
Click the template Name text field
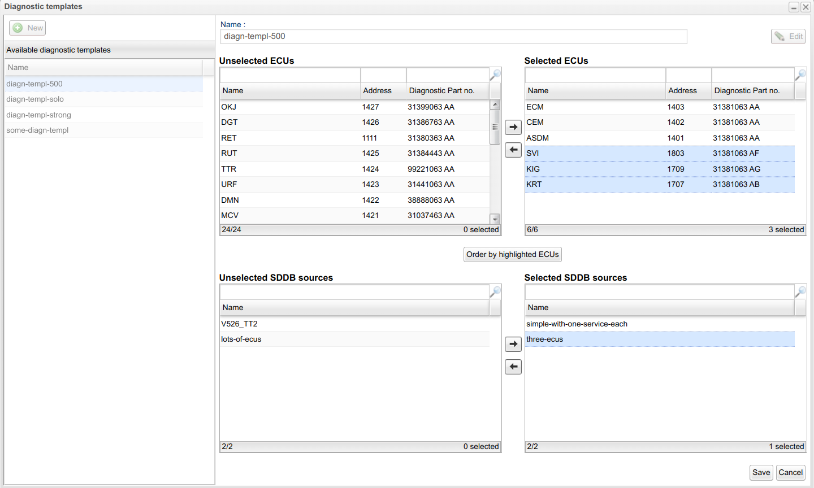(453, 36)
